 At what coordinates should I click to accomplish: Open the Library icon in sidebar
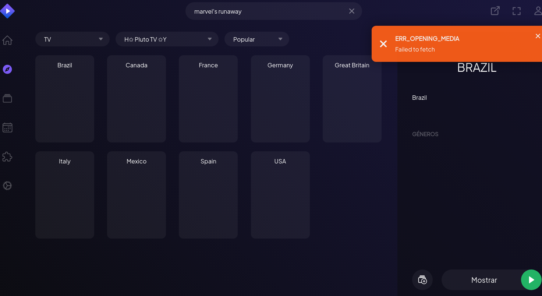tap(7, 98)
